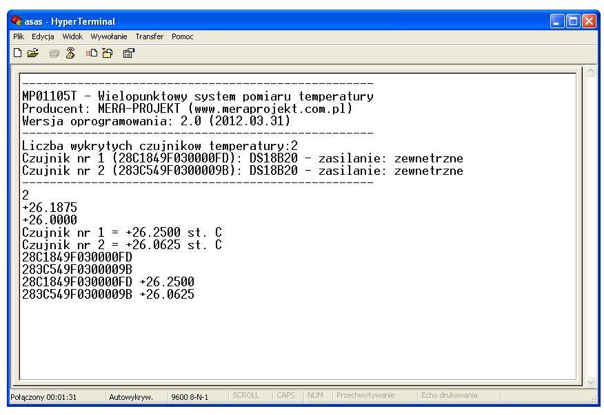604x415 pixels.
Task: Click the line '283C549F0300009B +26.0625'
Action: click(108, 295)
